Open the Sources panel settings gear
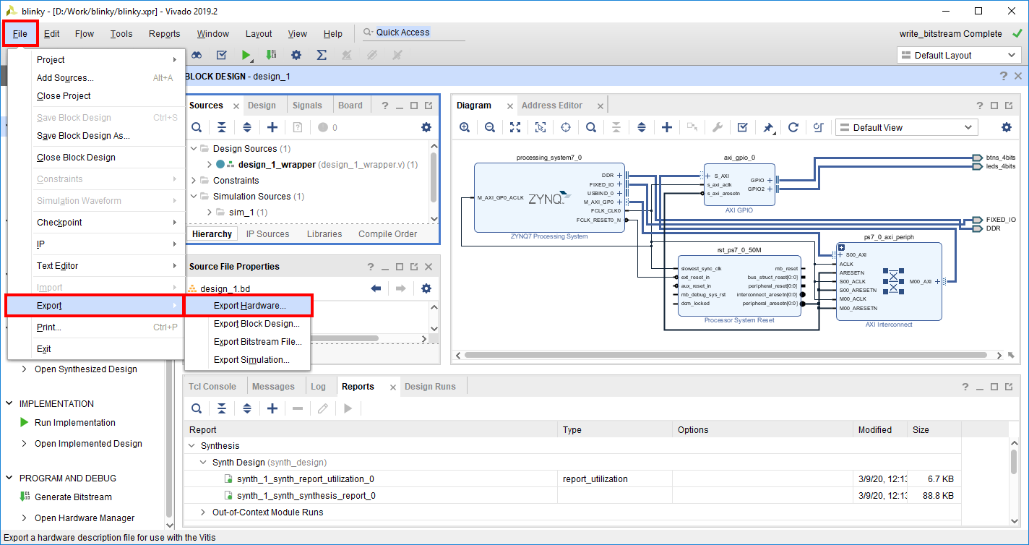1029x545 pixels. pyautogui.click(x=426, y=127)
